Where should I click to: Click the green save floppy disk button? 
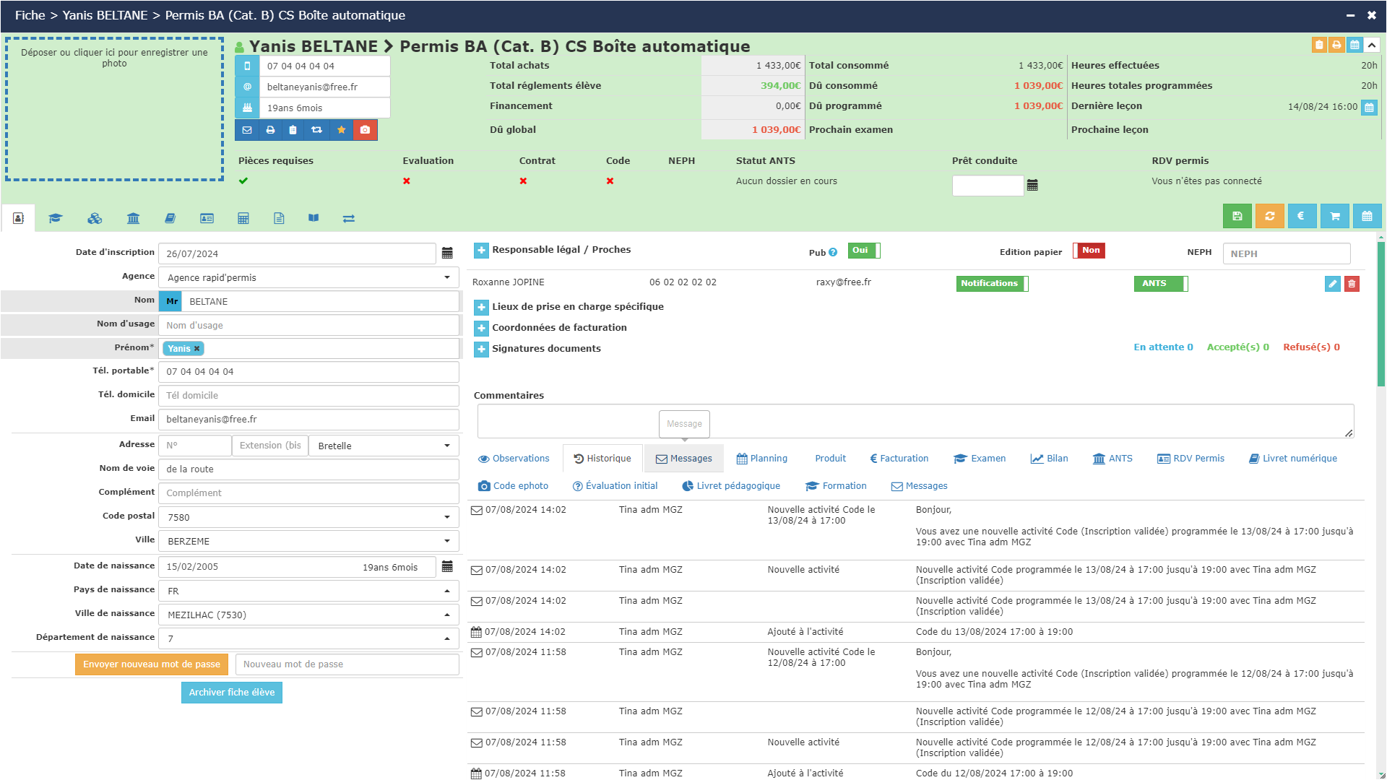(x=1237, y=216)
